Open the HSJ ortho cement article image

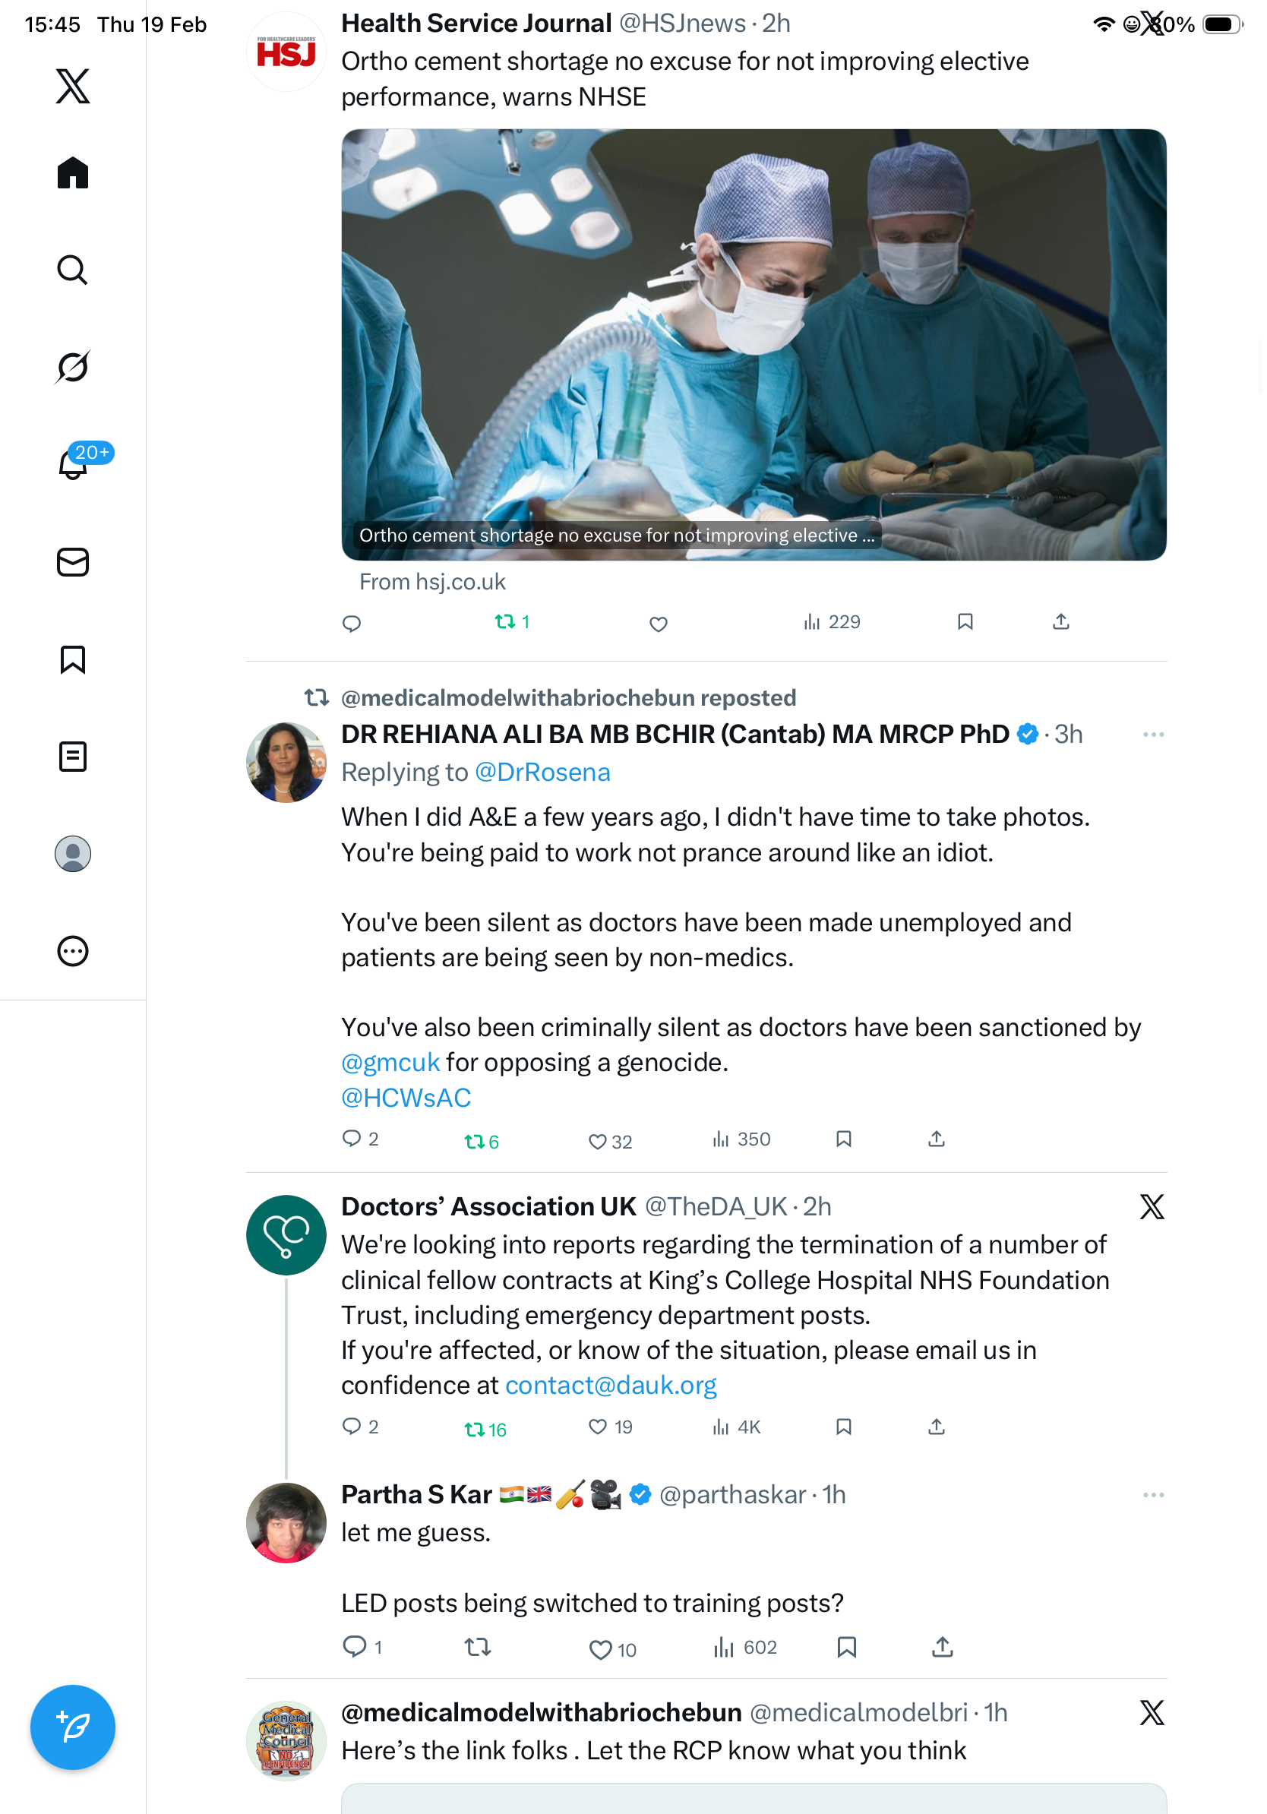[754, 346]
